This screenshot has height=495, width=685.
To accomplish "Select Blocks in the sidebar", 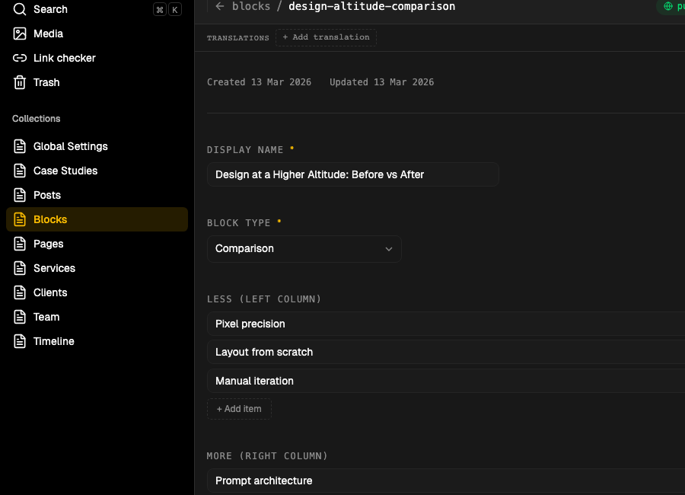I will 49,219.
